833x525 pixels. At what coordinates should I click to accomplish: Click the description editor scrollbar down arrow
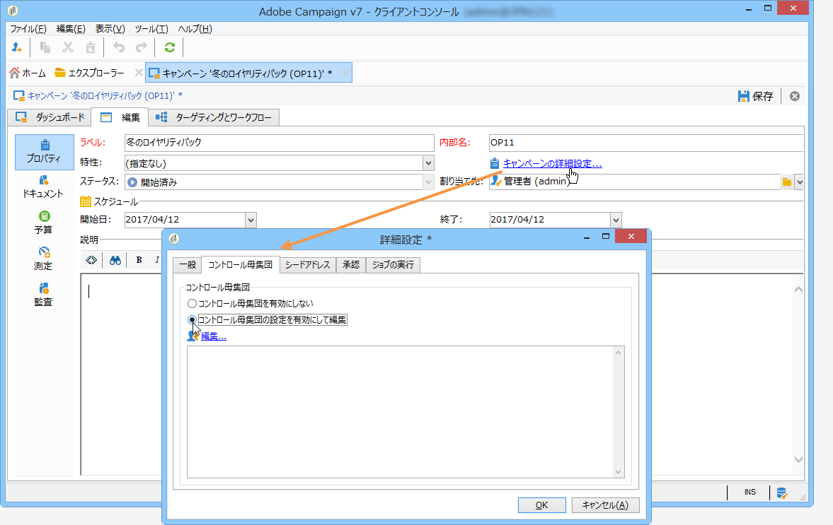click(798, 459)
